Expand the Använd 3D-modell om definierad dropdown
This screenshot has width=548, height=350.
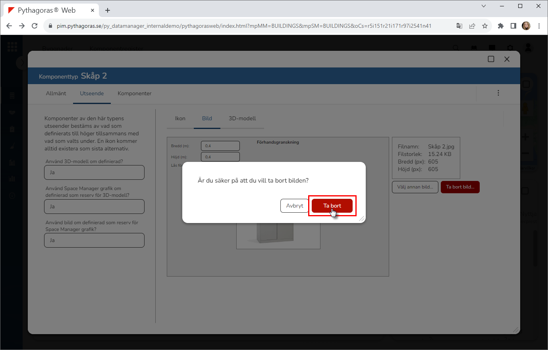(x=94, y=173)
